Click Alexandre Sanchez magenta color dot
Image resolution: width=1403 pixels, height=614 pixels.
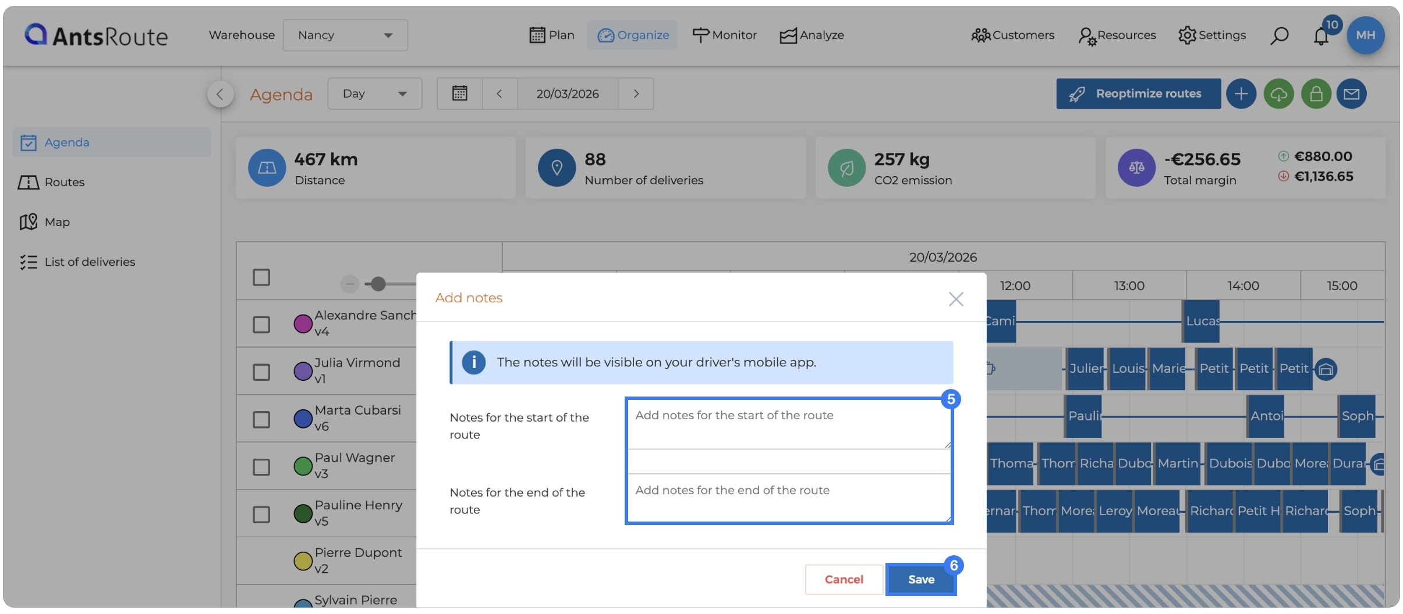point(303,324)
